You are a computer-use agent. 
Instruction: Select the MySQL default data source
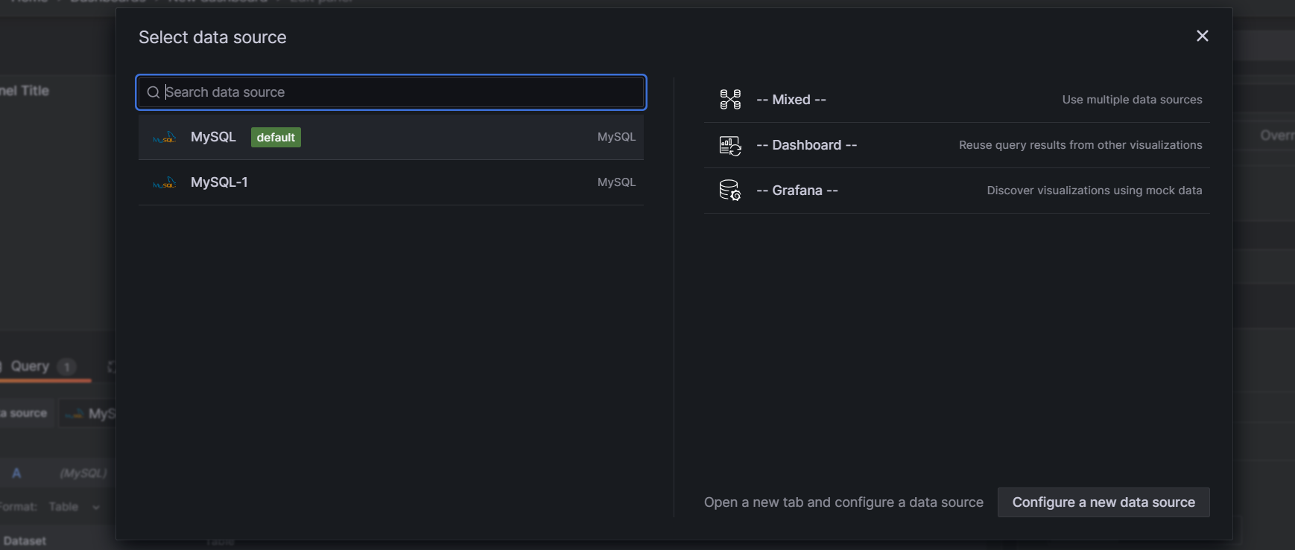pyautogui.click(x=391, y=137)
